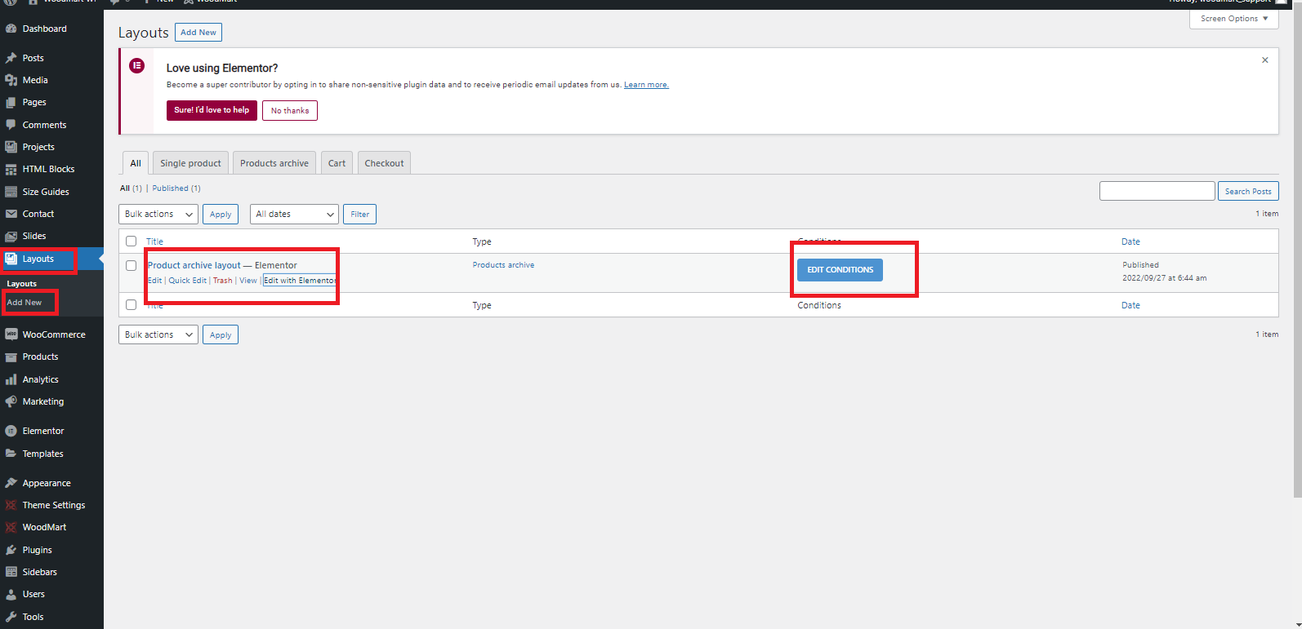Open the Learn more link

[646, 85]
